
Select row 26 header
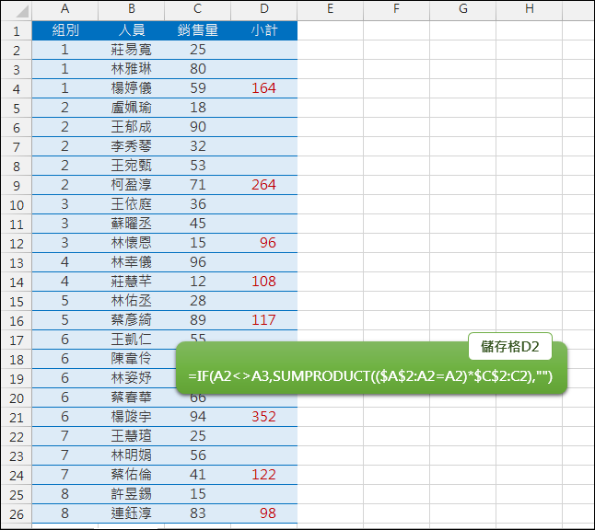pos(17,513)
